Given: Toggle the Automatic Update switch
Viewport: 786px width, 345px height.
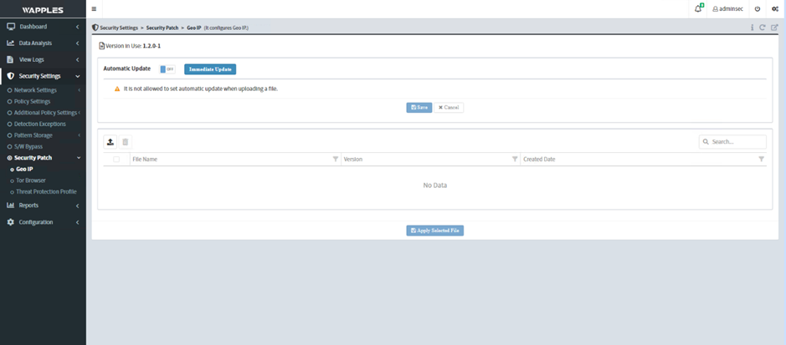Looking at the screenshot, I should 167,69.
